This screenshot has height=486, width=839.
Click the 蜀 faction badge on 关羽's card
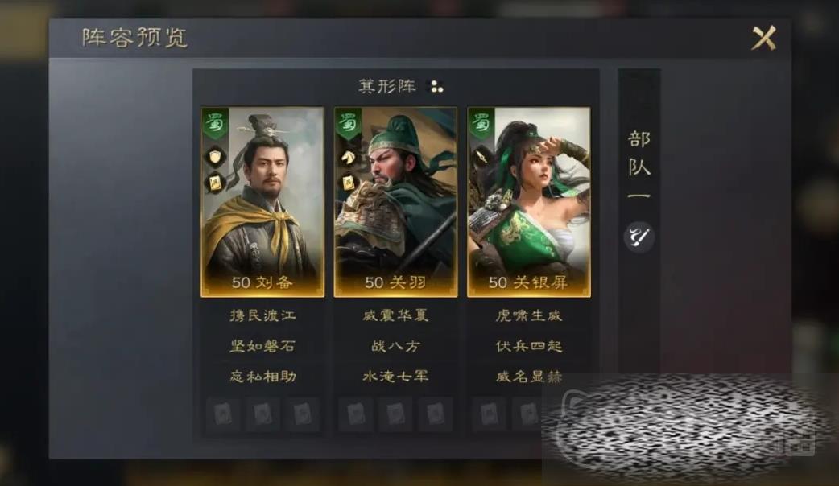349,123
